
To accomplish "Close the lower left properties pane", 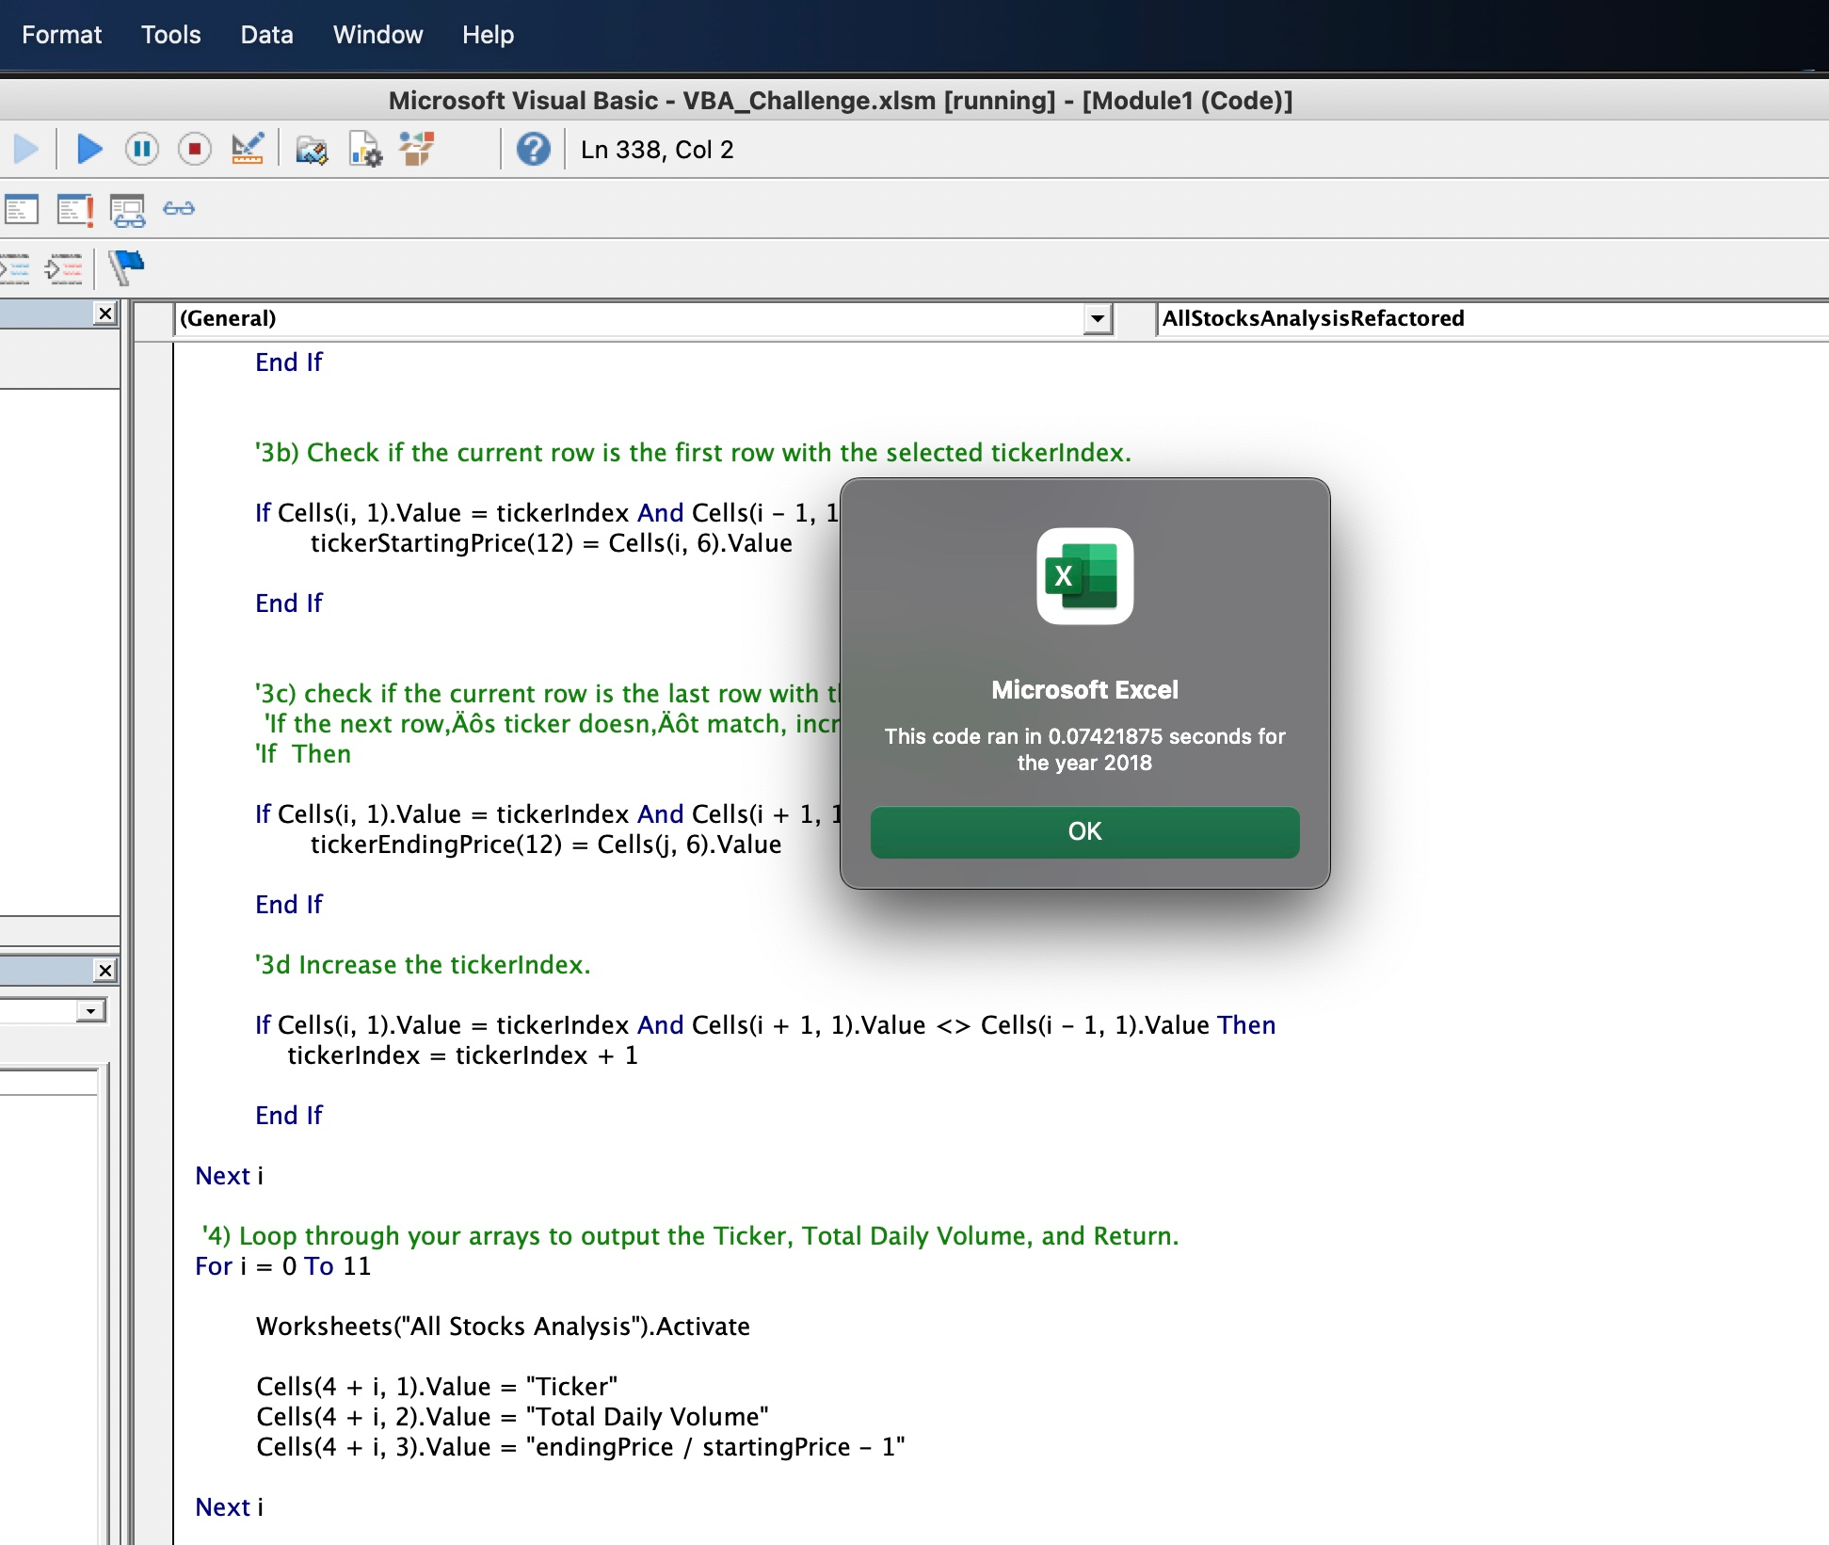I will click(x=105, y=970).
